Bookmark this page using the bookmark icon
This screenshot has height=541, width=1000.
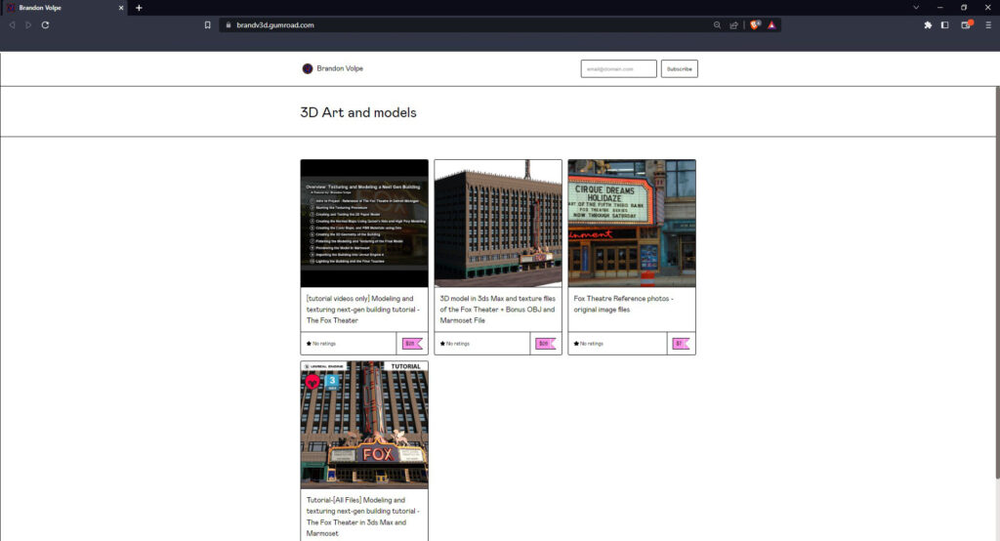207,24
